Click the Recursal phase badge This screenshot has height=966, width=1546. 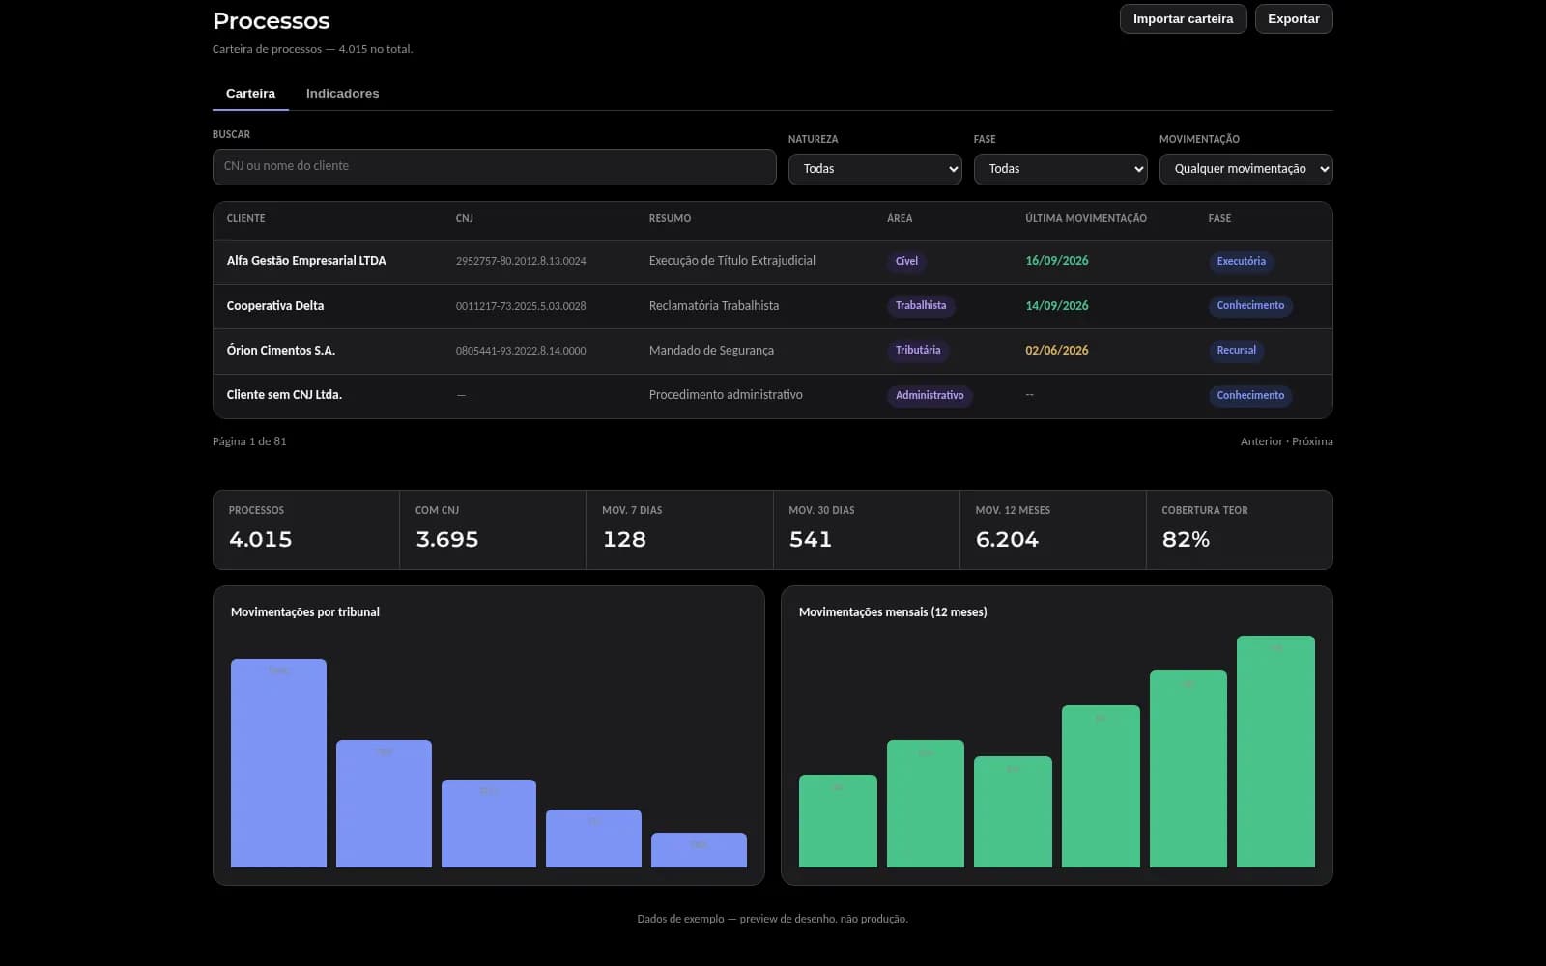[1236, 351]
